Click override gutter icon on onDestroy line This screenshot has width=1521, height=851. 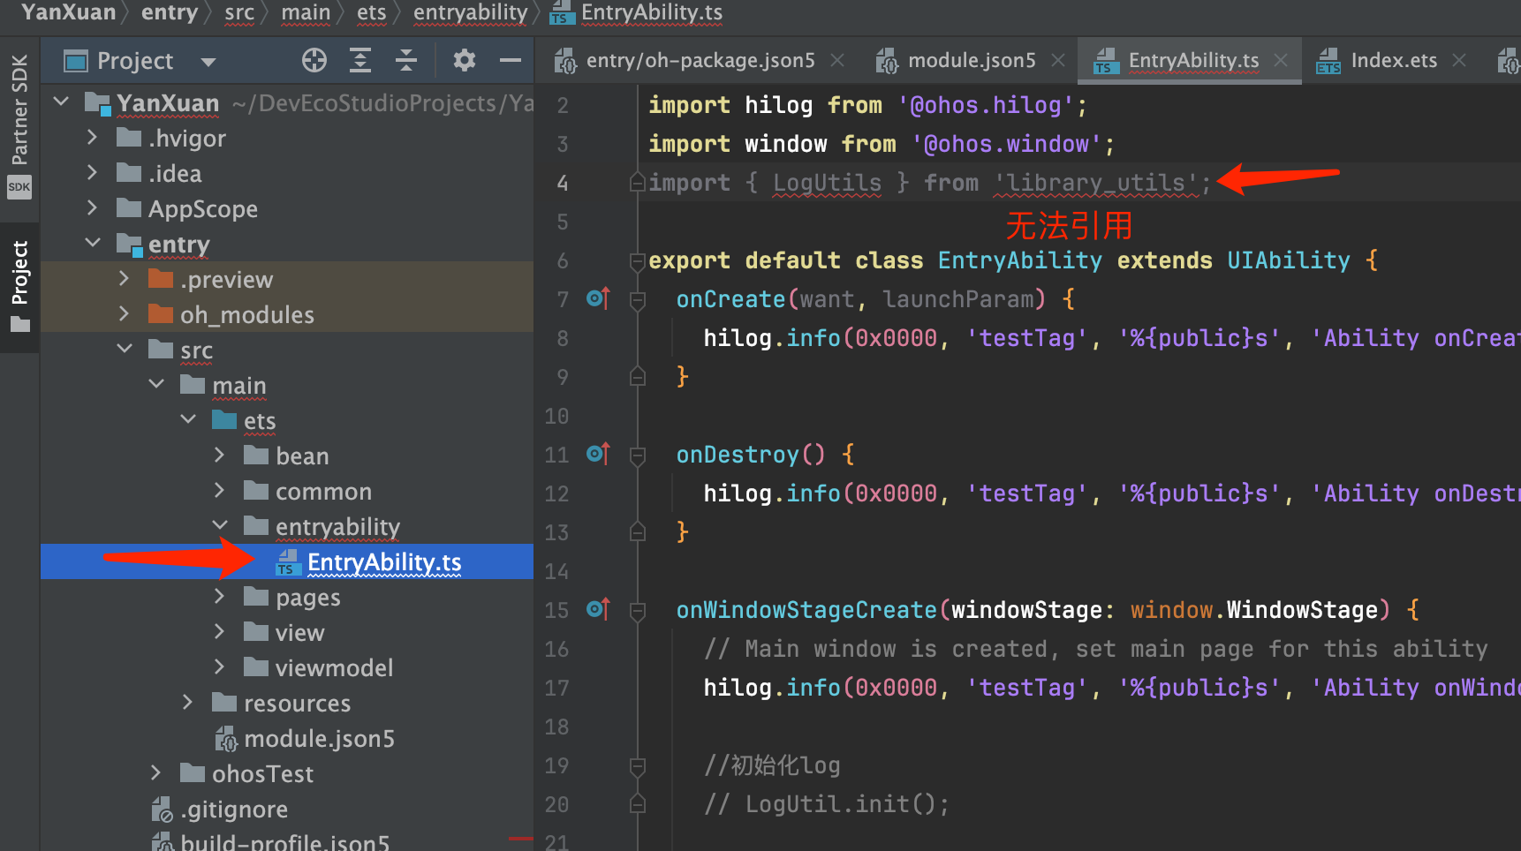click(x=598, y=455)
